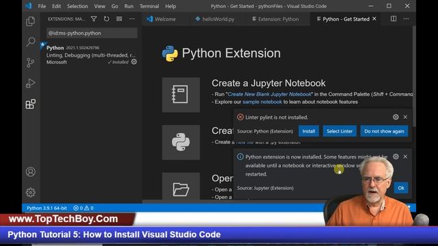
Task: Open the File menu
Action: point(42,6)
